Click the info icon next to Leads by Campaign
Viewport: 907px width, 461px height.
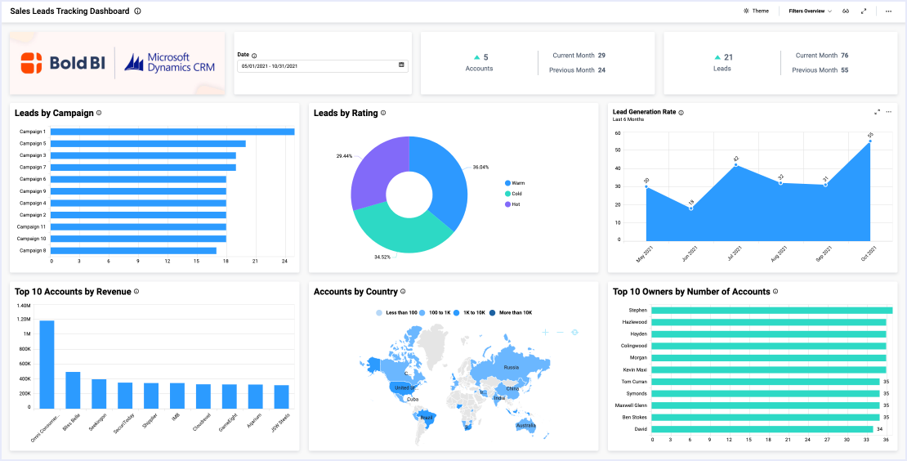pyautogui.click(x=100, y=114)
